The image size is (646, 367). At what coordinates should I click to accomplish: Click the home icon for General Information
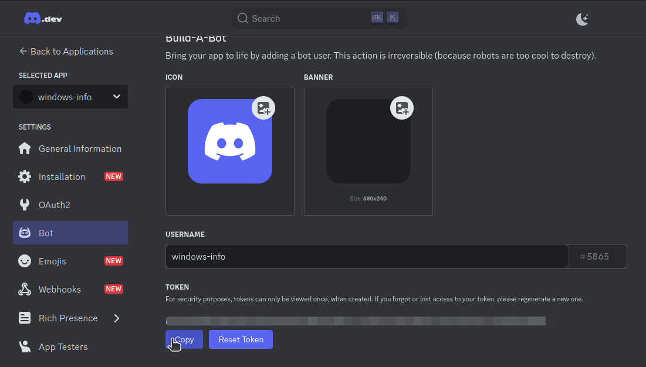(25, 148)
